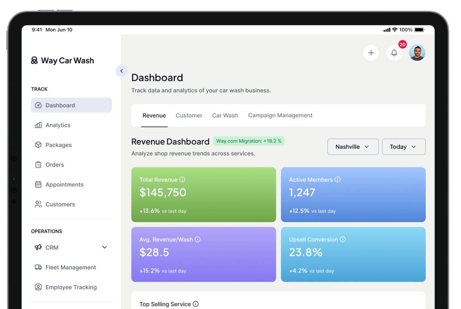The height and width of the screenshot is (309, 461).
Task: Open Analytics label in the sidebar
Action: 58,125
